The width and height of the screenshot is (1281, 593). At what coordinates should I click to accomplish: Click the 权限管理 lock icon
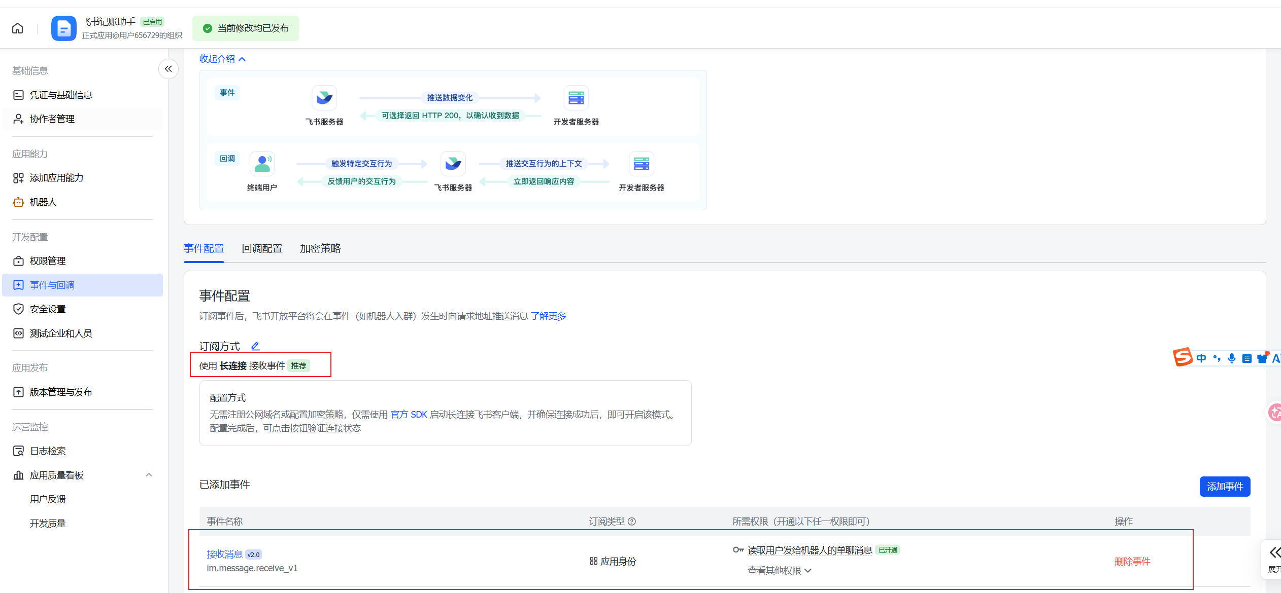pyautogui.click(x=18, y=261)
